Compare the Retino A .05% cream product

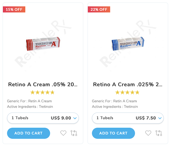[x=74, y=133]
